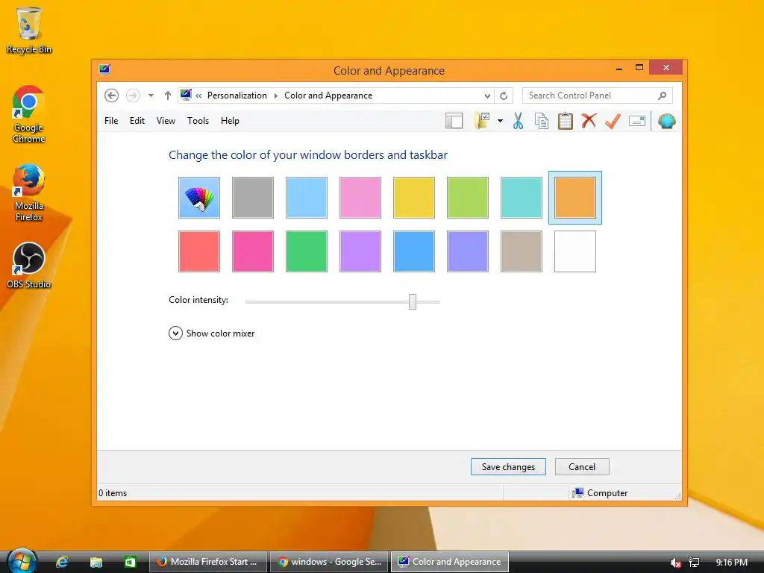The image size is (764, 573).
Task: Open File Explorer from taskbar
Action: coord(96,562)
